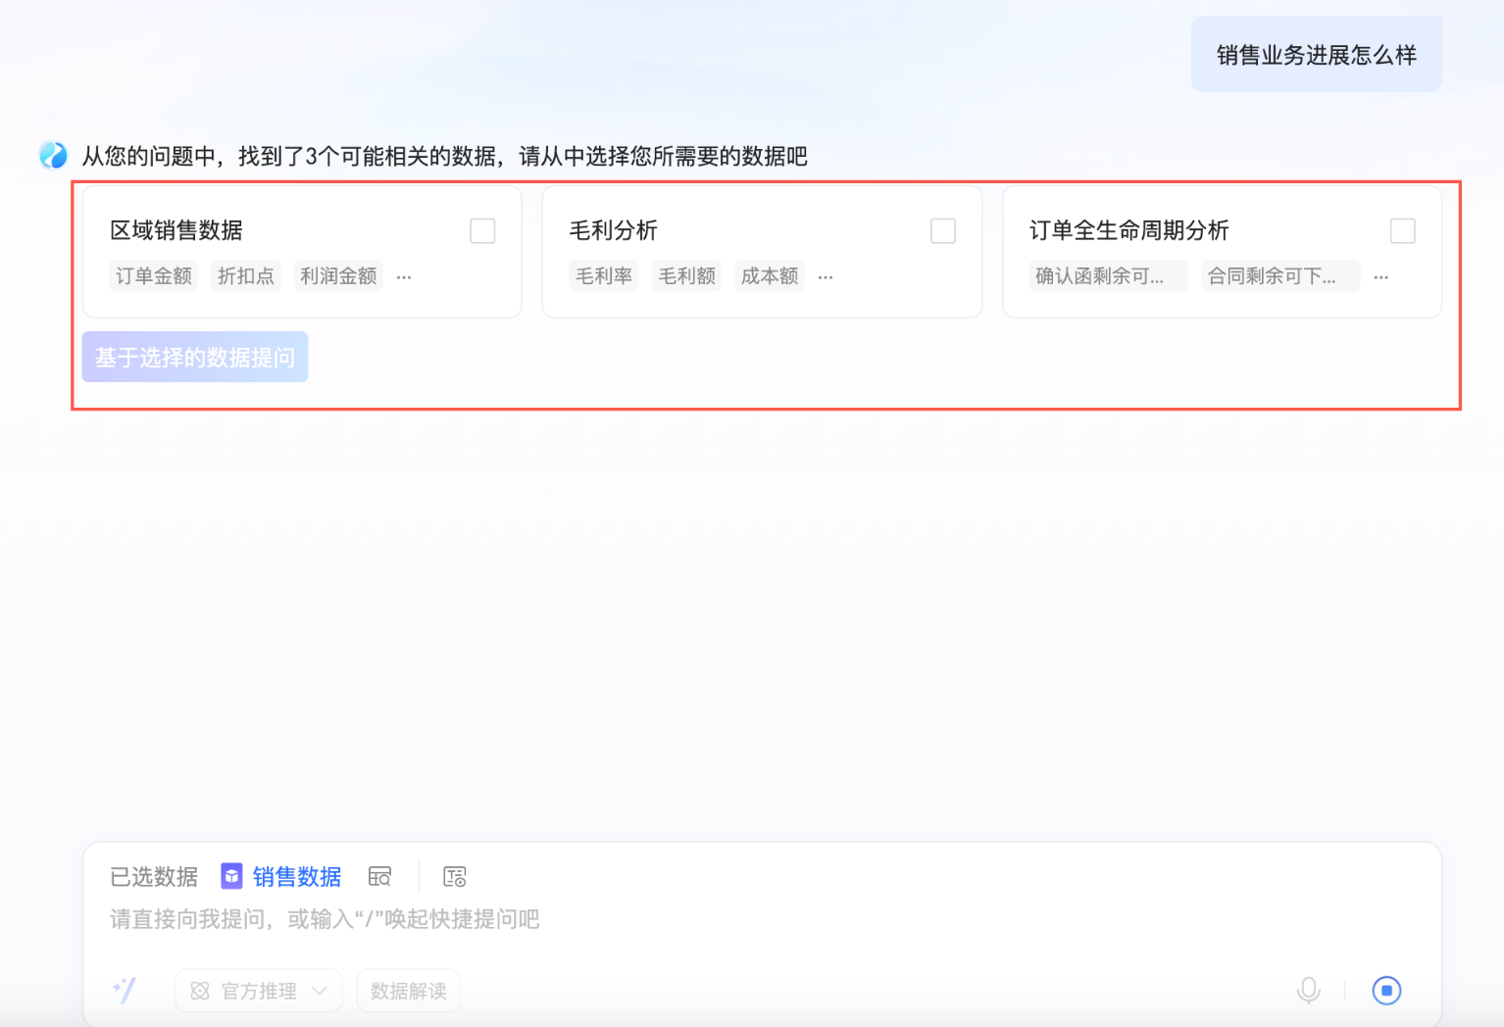The image size is (1504, 1027).
Task: Select the 订单金额 tag
Action: [154, 276]
